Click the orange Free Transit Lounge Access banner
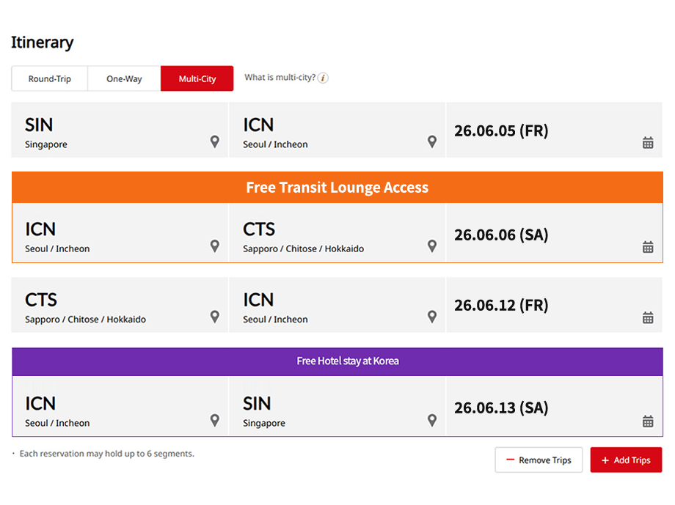 337,188
